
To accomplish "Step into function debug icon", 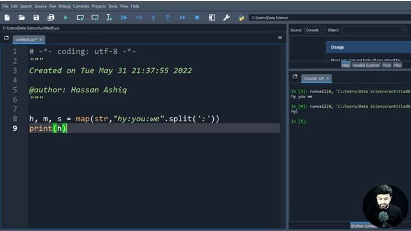I will 153,17.
